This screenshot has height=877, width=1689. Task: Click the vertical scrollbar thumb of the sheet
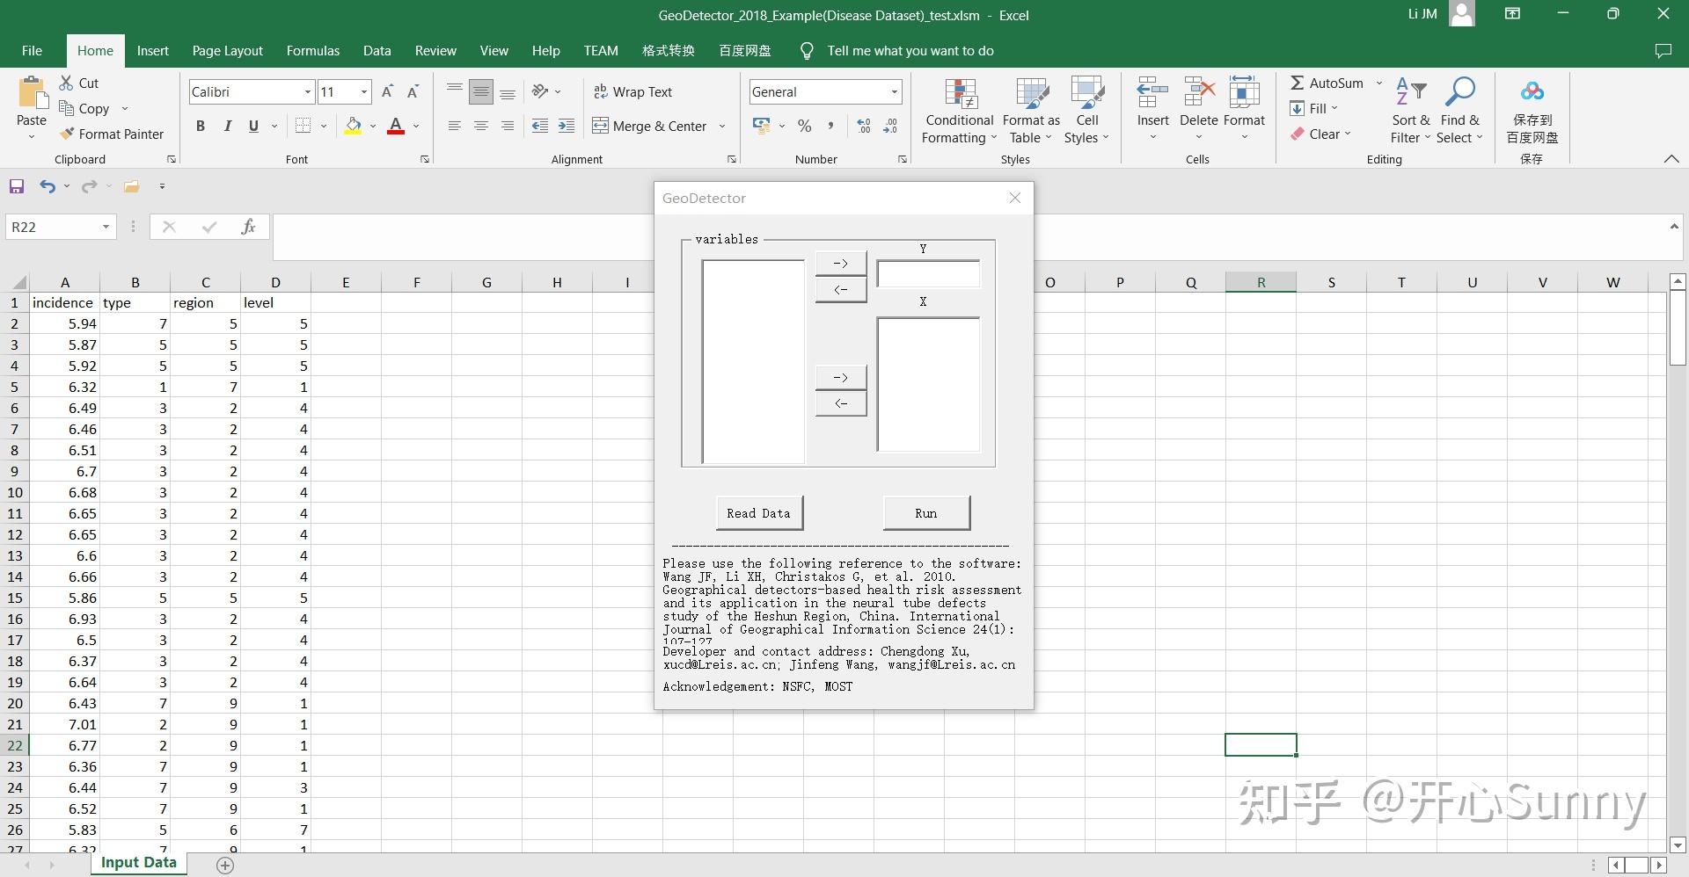tap(1678, 329)
